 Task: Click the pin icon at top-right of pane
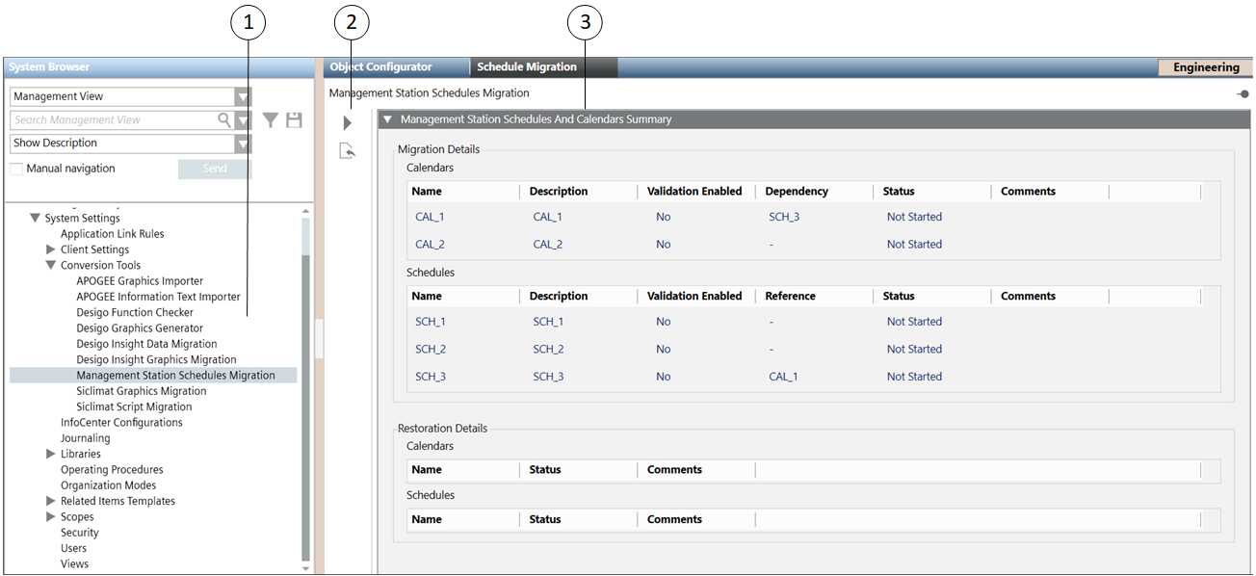pyautogui.click(x=1243, y=94)
